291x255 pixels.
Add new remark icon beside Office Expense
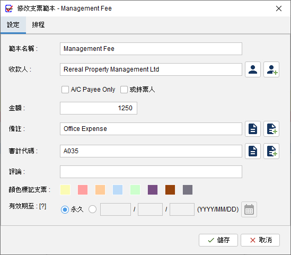coord(271,129)
